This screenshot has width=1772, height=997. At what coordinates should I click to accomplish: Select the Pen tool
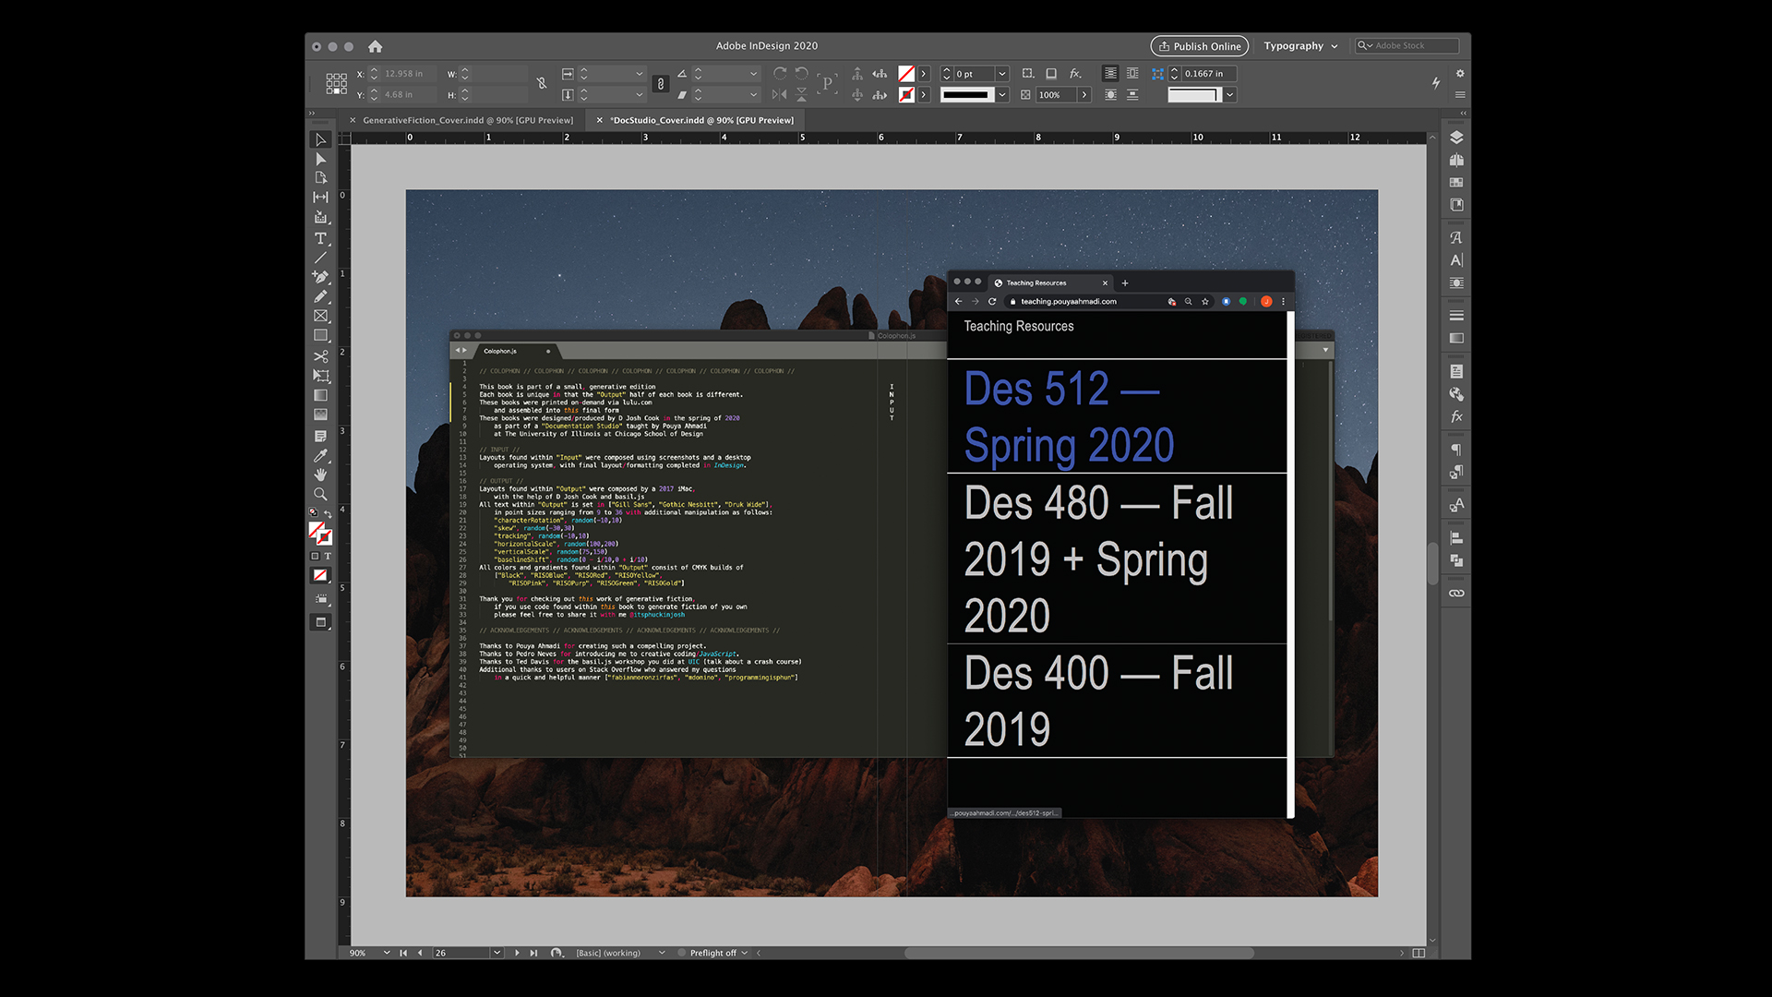click(x=320, y=277)
